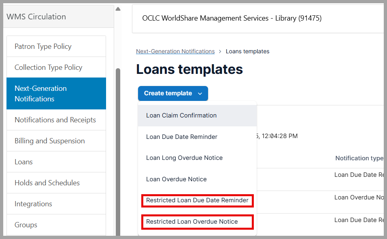Viewport: 387px width, 239px height.
Task: Select Next-Generation Notifications sidebar item
Action: 40,93
